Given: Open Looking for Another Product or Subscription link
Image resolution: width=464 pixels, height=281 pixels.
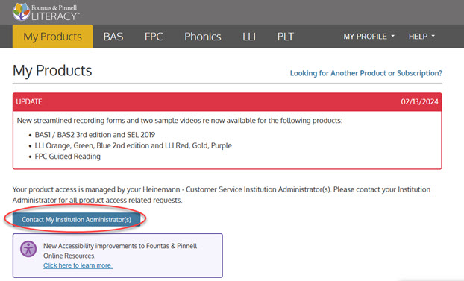Looking at the screenshot, I should pyautogui.click(x=366, y=73).
